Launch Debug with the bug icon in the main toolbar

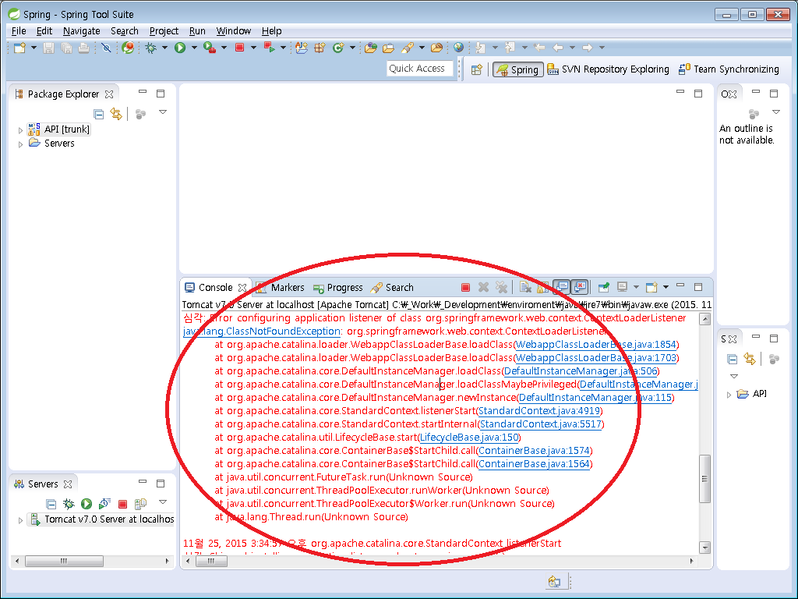point(150,48)
